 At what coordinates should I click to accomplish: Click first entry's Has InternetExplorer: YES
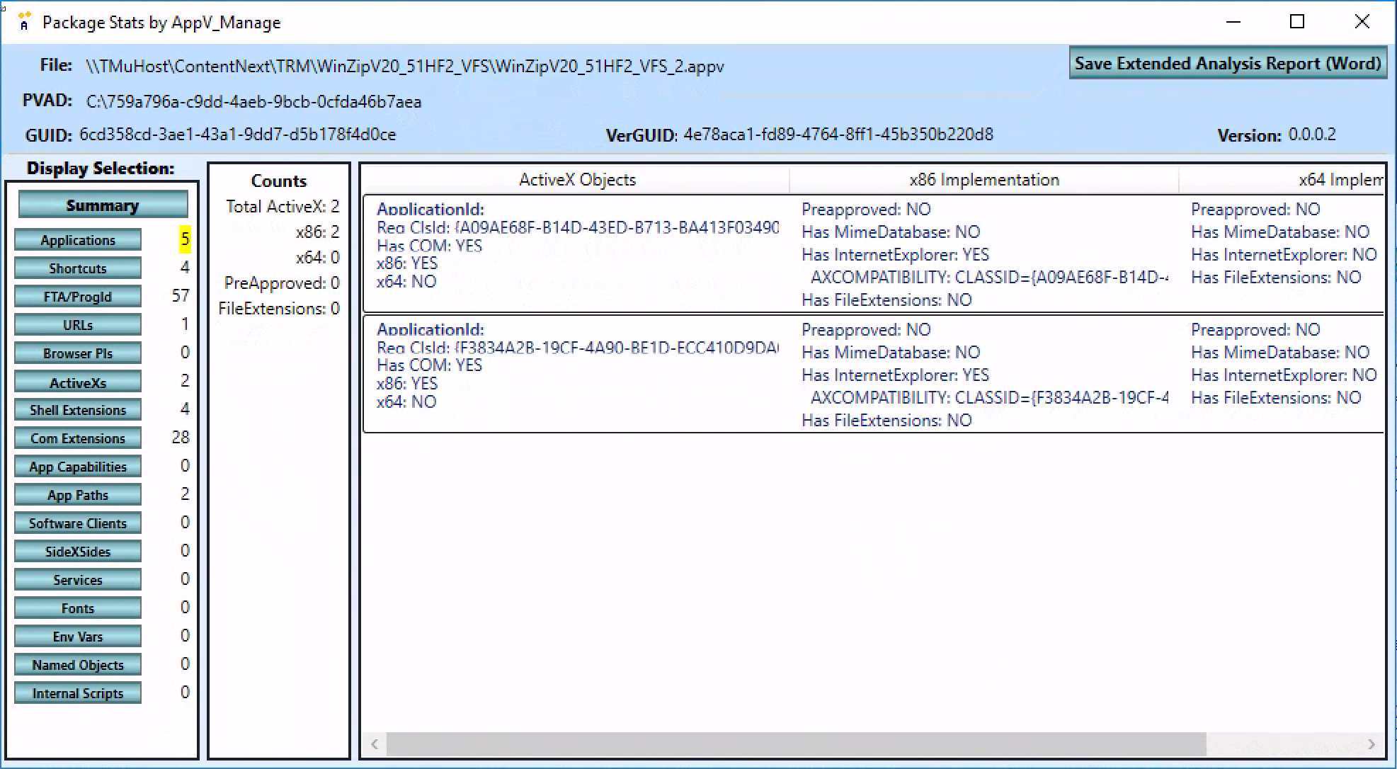(895, 255)
